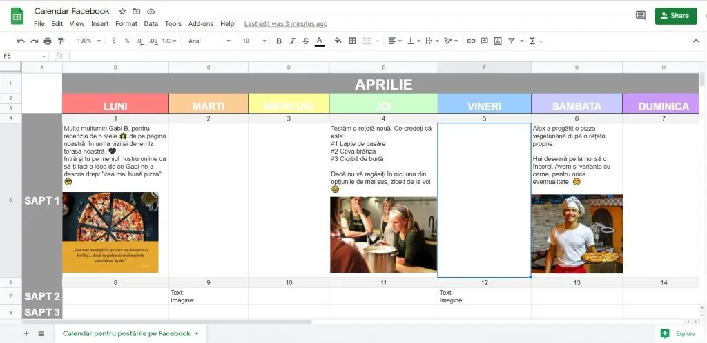Open the text rotation dropdown
Image resolution: width=707 pixels, height=343 pixels.
click(x=450, y=41)
